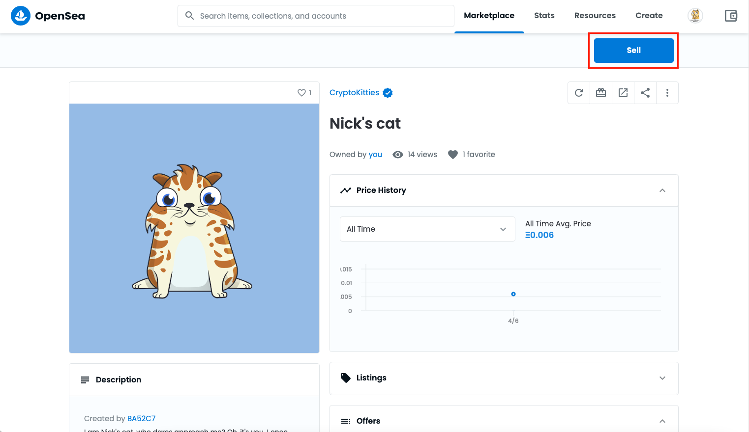Open the CryptoKitties collection link
Viewport: 749px width, 432px height.
click(x=354, y=93)
